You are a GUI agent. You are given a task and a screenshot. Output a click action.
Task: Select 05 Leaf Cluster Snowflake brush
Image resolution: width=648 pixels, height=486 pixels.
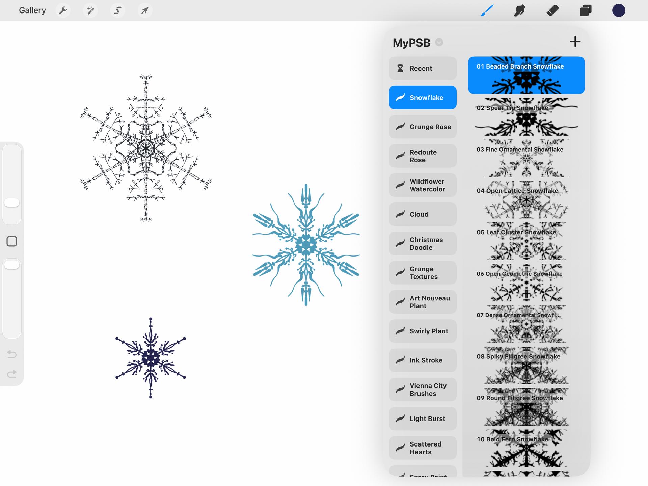[x=526, y=241]
